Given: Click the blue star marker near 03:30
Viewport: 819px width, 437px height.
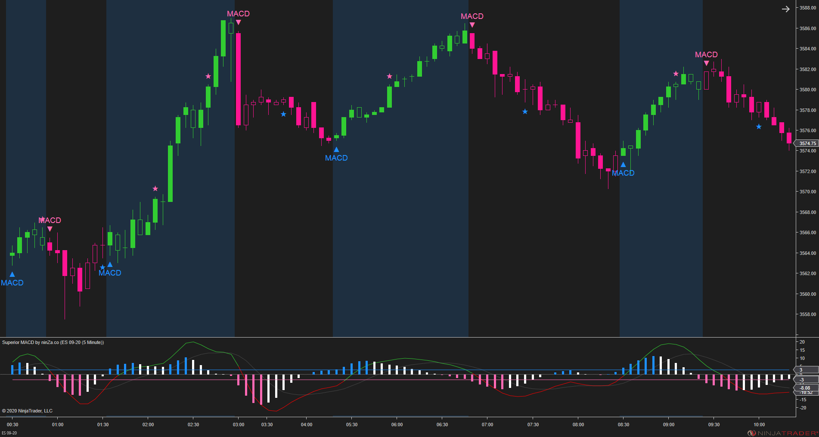Looking at the screenshot, I should tap(283, 114).
